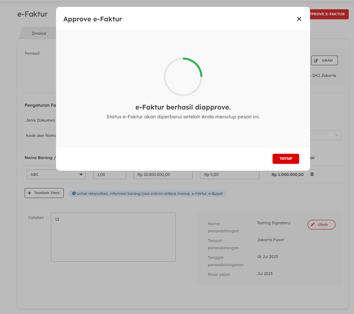Click the green loading spinner circle

(183, 76)
